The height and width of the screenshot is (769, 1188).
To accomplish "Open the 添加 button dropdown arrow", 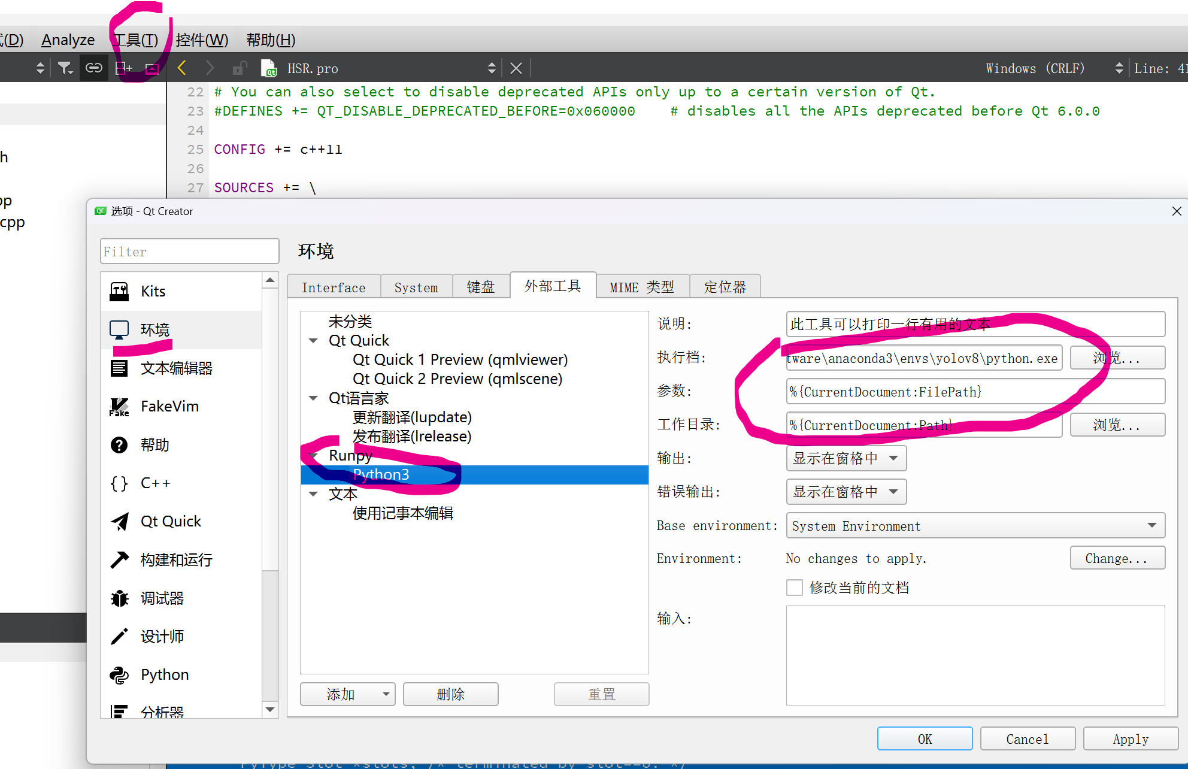I will (x=386, y=694).
